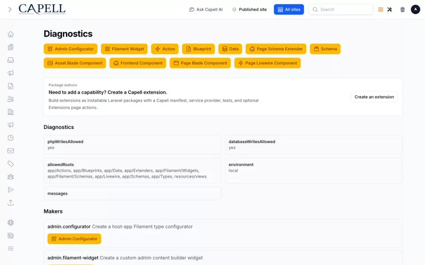
Task: Focus the Search input field
Action: pos(341,9)
